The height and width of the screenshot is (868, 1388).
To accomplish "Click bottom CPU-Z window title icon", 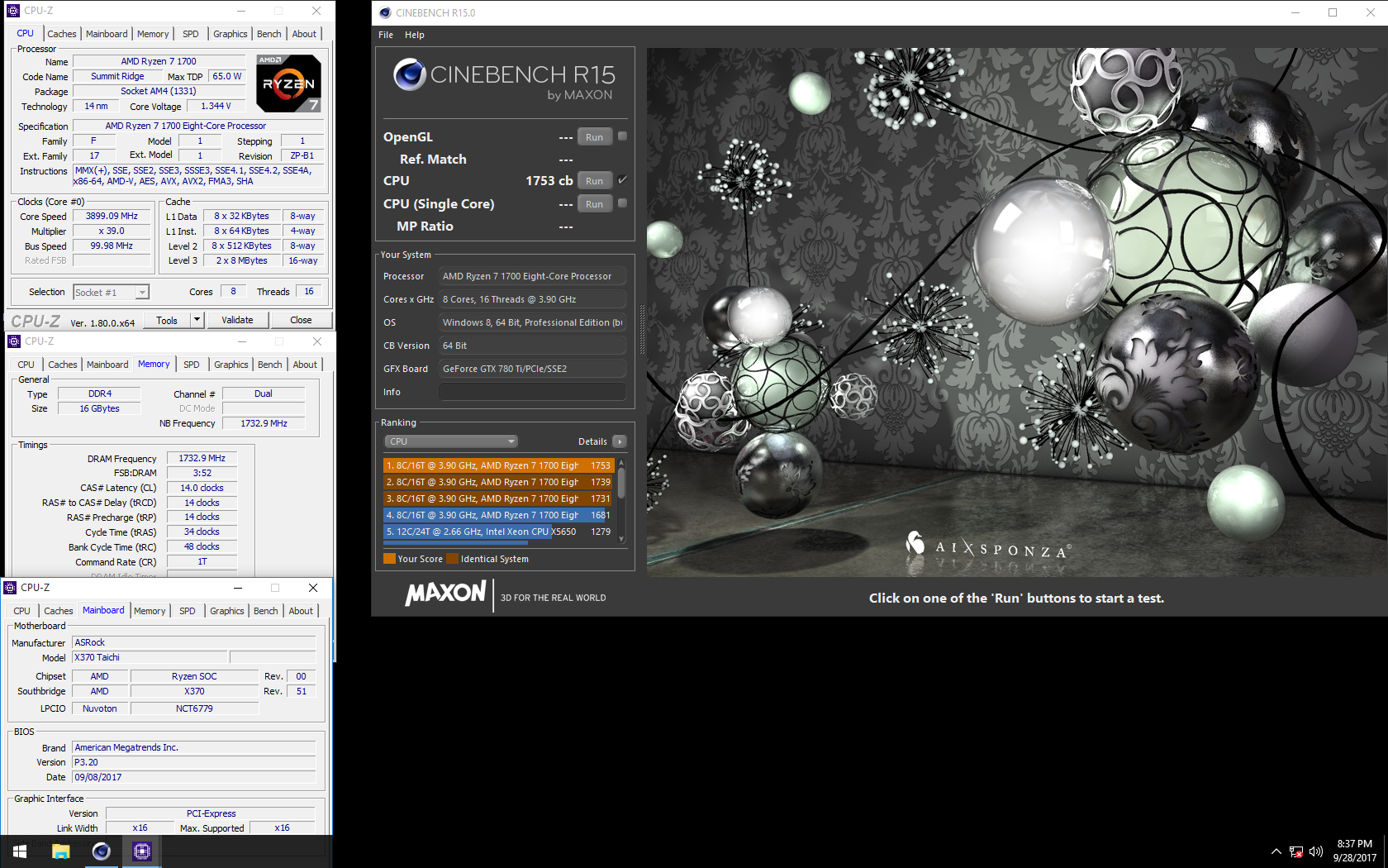I will coord(11,588).
